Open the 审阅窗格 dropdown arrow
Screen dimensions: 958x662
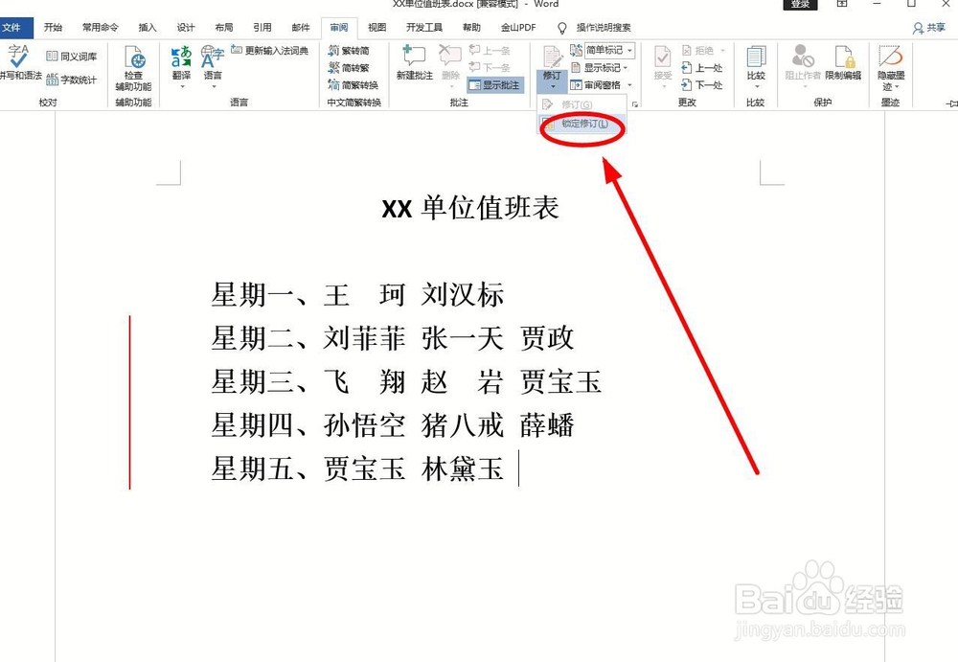[630, 85]
